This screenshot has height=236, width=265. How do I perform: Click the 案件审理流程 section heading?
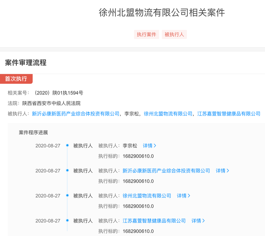(26, 63)
